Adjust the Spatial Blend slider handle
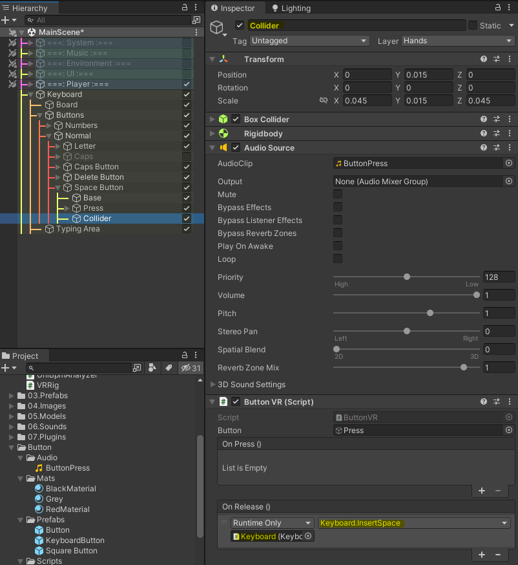Viewport: 518px width, 565px height. coord(337,349)
